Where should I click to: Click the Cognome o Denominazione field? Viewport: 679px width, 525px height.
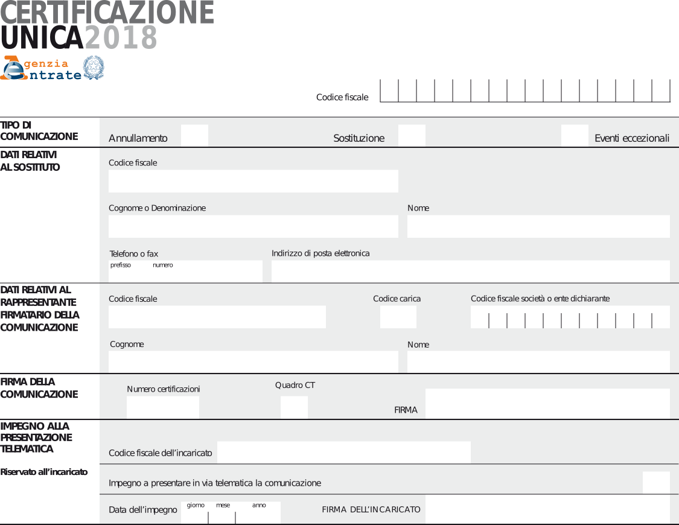253,226
